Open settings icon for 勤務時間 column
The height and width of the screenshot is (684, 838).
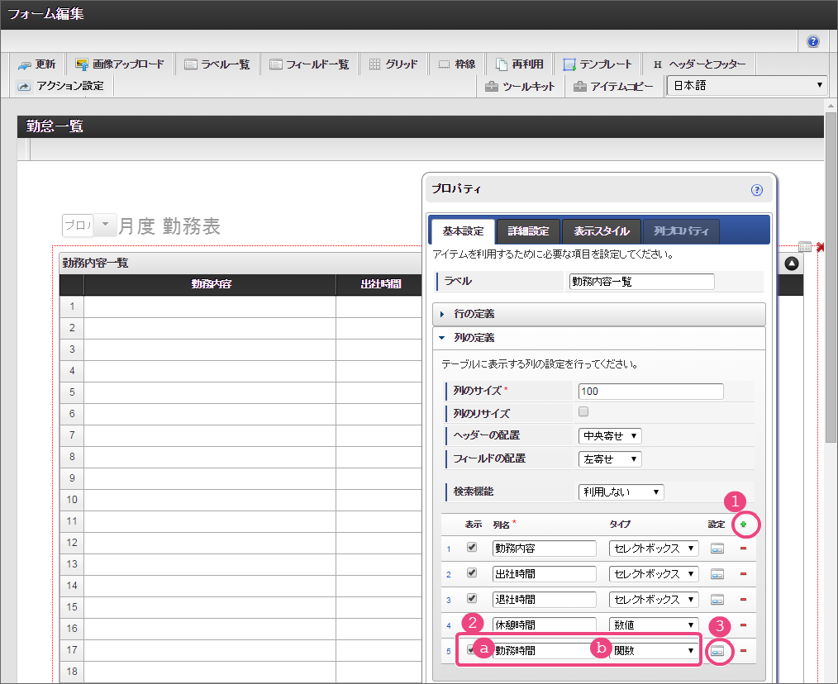coord(717,651)
